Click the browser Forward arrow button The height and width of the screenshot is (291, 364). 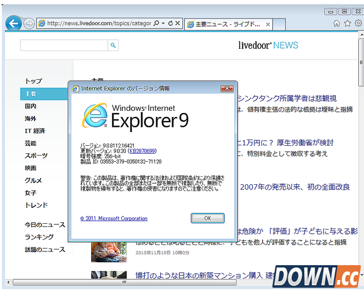(29, 24)
